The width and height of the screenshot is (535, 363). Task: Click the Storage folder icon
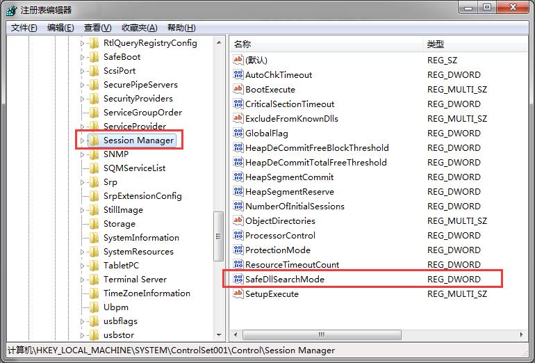[94, 224]
